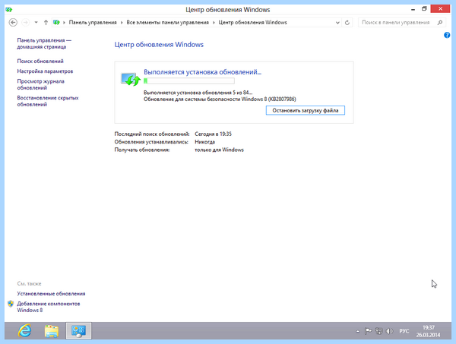
Task: Click the shield icon beside Добавление компонентов
Action: point(11,304)
